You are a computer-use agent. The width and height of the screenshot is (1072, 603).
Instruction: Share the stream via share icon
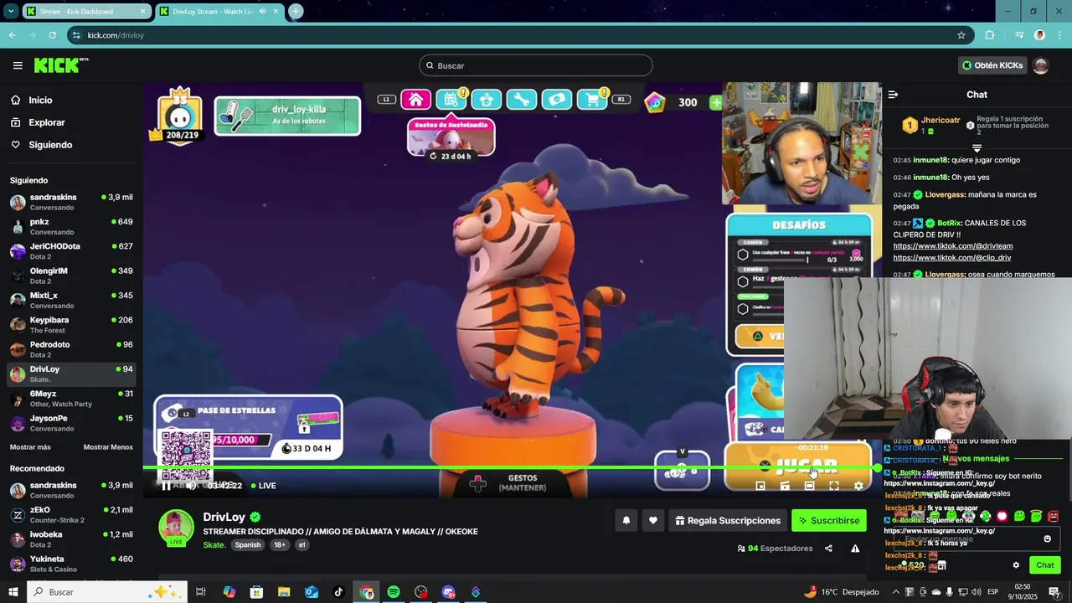(x=828, y=549)
